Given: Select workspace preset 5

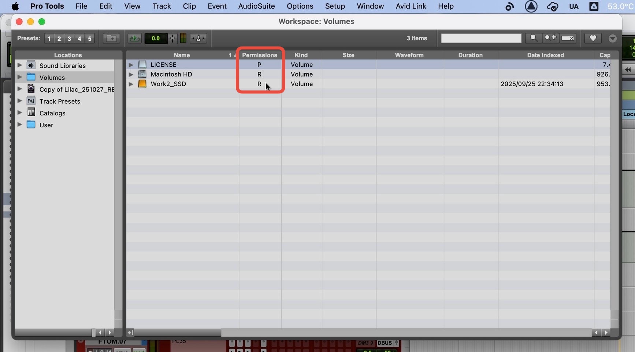Looking at the screenshot, I should [x=89, y=38].
